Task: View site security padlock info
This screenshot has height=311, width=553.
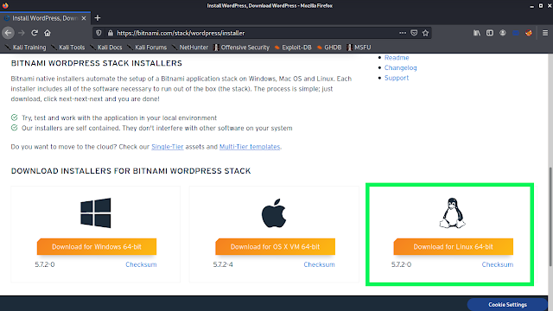Action: point(111,33)
